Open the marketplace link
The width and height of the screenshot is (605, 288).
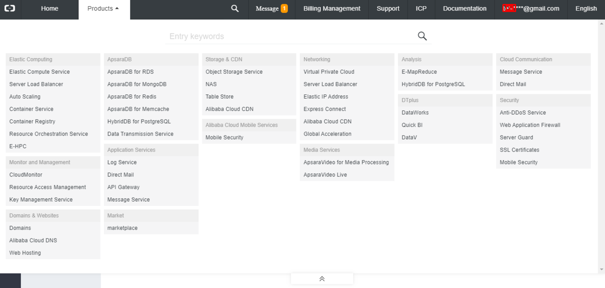tap(122, 228)
